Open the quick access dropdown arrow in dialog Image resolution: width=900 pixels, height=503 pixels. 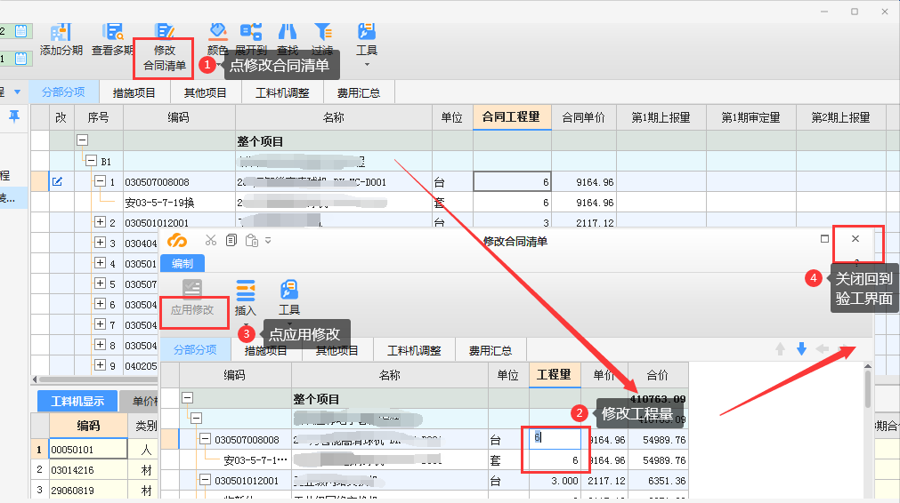click(x=268, y=241)
